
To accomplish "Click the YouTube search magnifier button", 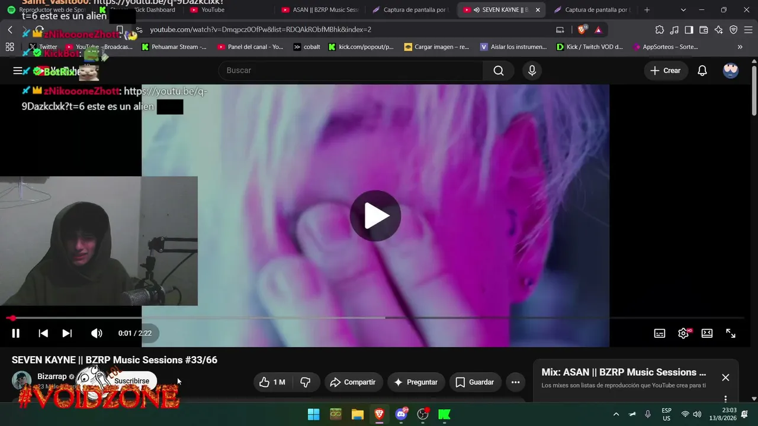I will click(499, 70).
